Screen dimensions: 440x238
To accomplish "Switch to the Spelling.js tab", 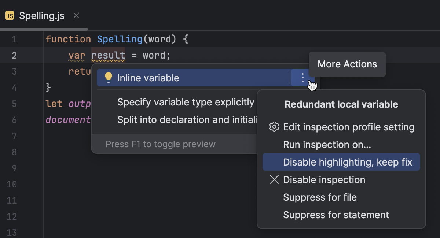I will point(42,15).
